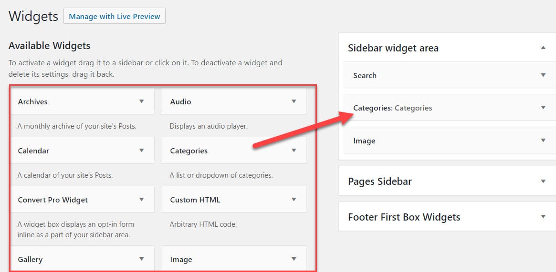556x272 pixels.
Task: Click the Manage with Live Preview button
Action: [114, 16]
